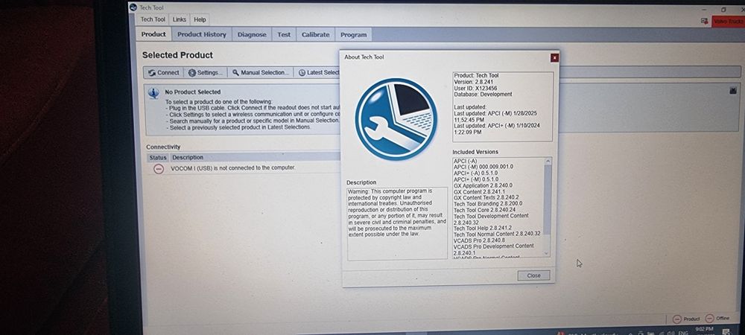Select Tech Tool Core 2.8.240.24 entry
The image size is (745, 335).
pyautogui.click(x=484, y=210)
